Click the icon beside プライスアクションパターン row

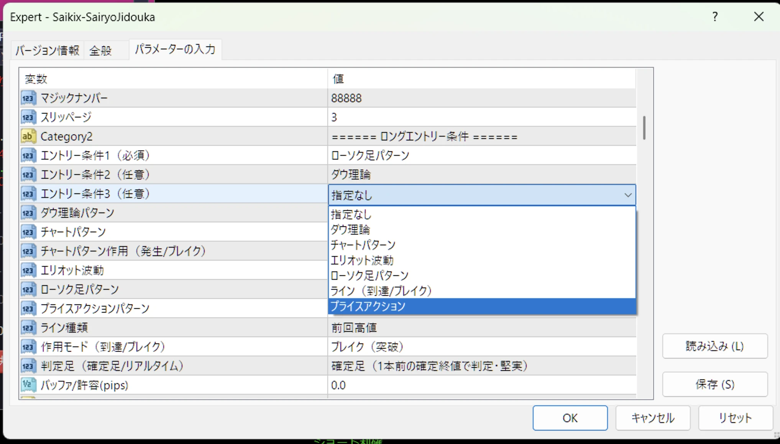click(x=28, y=309)
